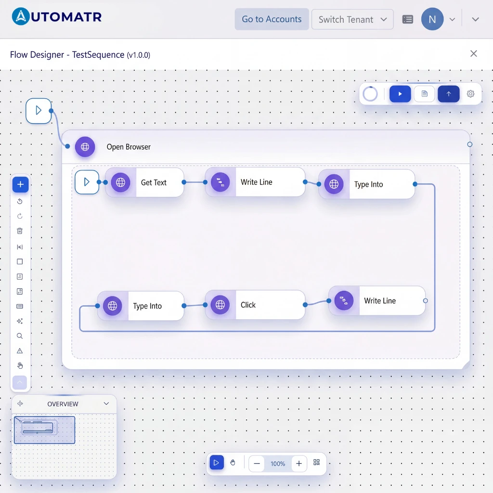Toggle the pan hand mode at bottom
This screenshot has height=493, width=493.
click(233, 463)
